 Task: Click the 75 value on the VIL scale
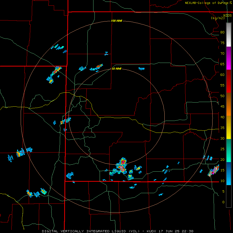pos(222,43)
